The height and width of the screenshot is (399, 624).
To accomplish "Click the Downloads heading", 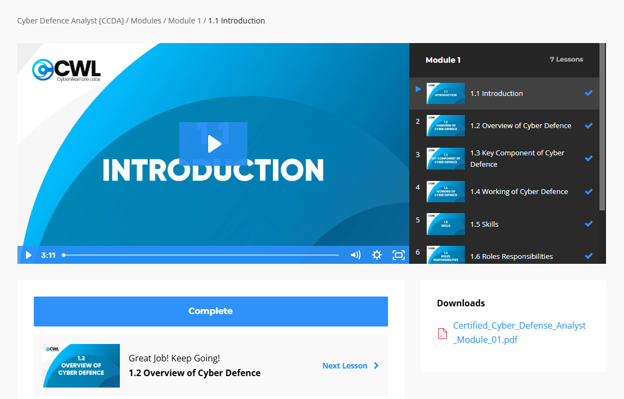I will tap(461, 303).
